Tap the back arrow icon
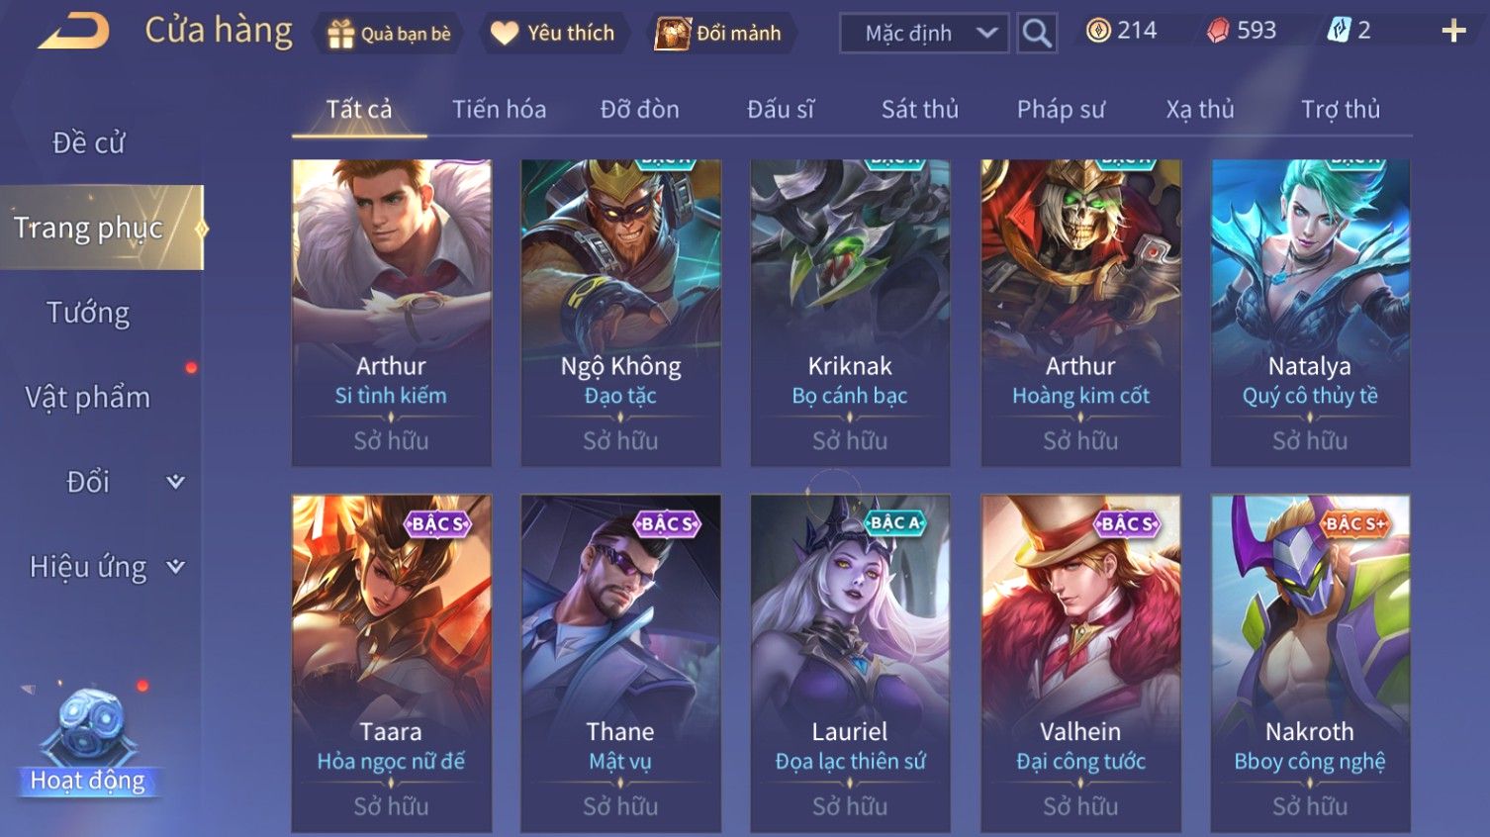 tap(73, 32)
